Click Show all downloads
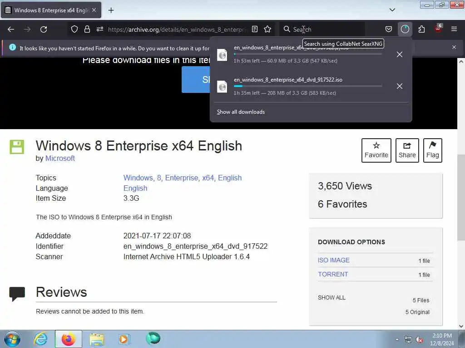 (241, 112)
